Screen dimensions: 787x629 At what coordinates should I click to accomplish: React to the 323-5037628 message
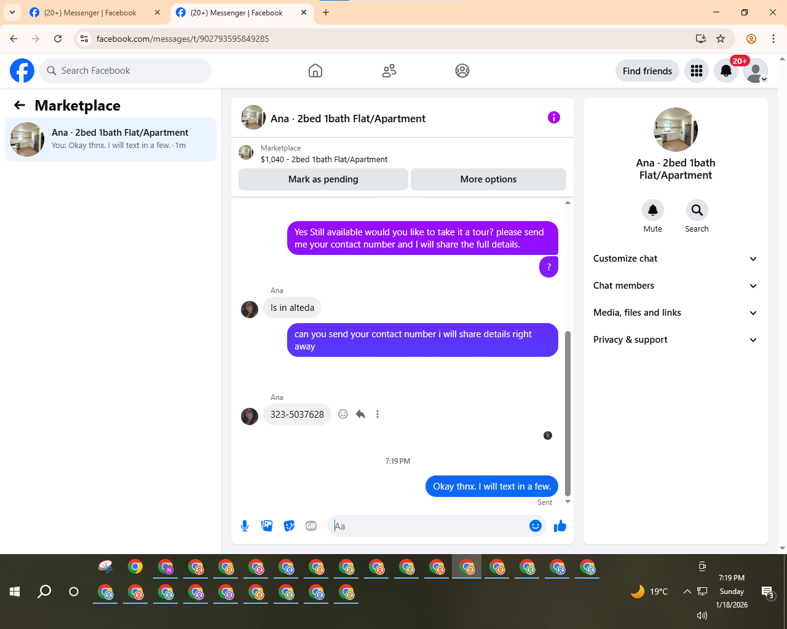click(x=343, y=414)
